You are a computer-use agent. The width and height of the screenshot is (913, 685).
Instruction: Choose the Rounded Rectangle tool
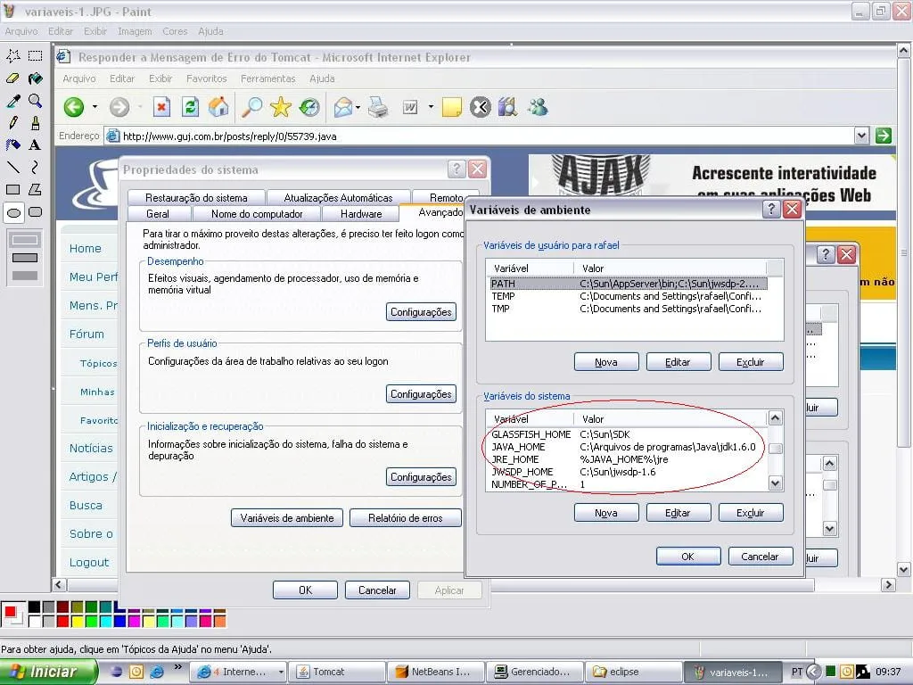point(35,212)
